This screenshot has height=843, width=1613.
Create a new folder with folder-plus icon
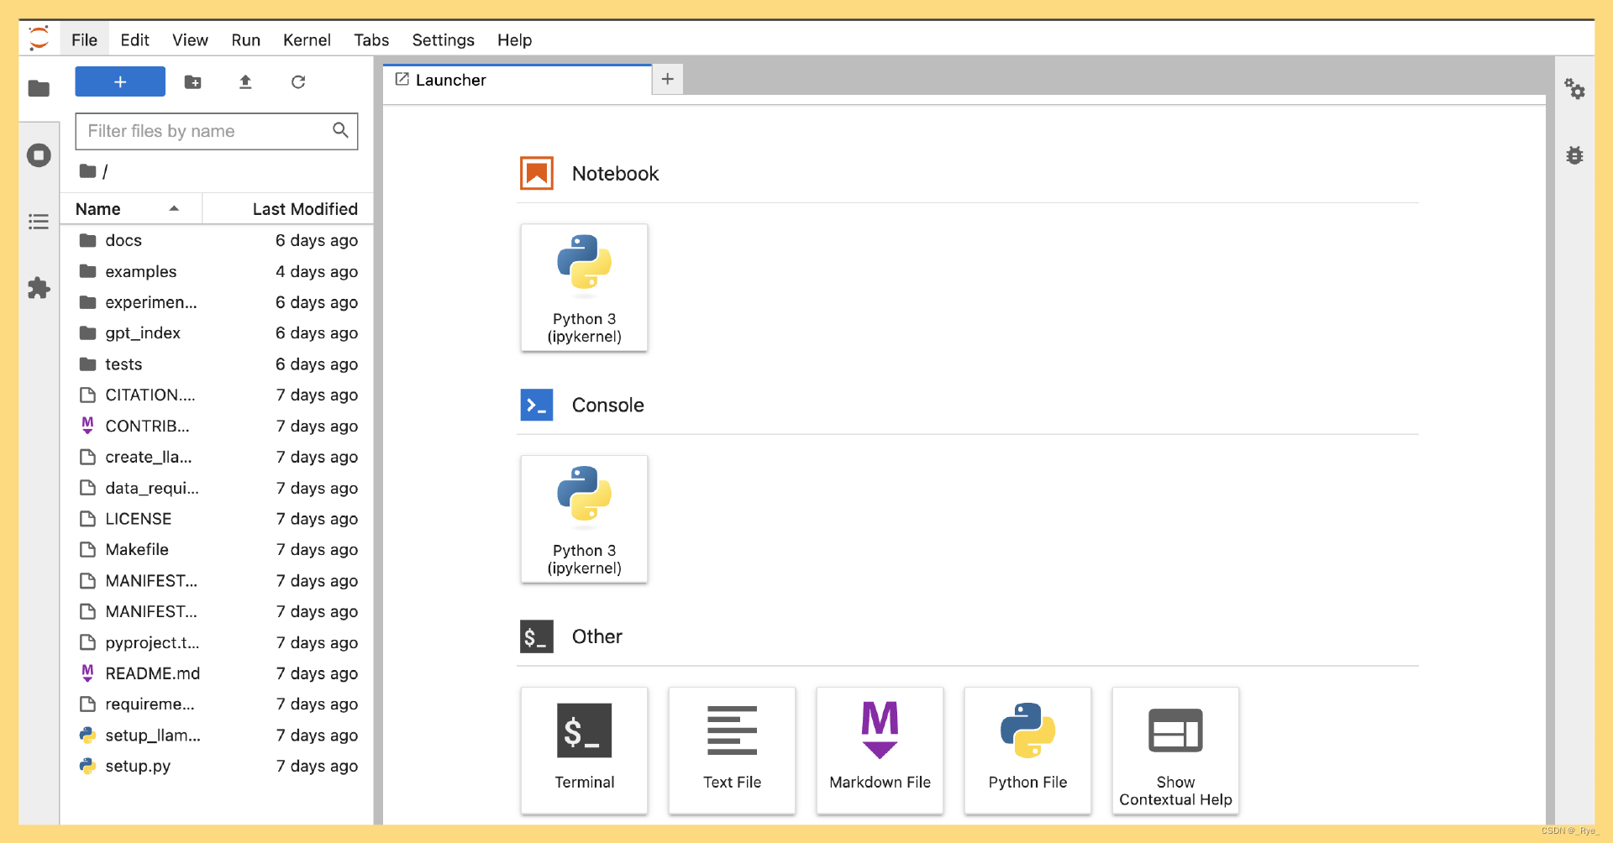[193, 81]
